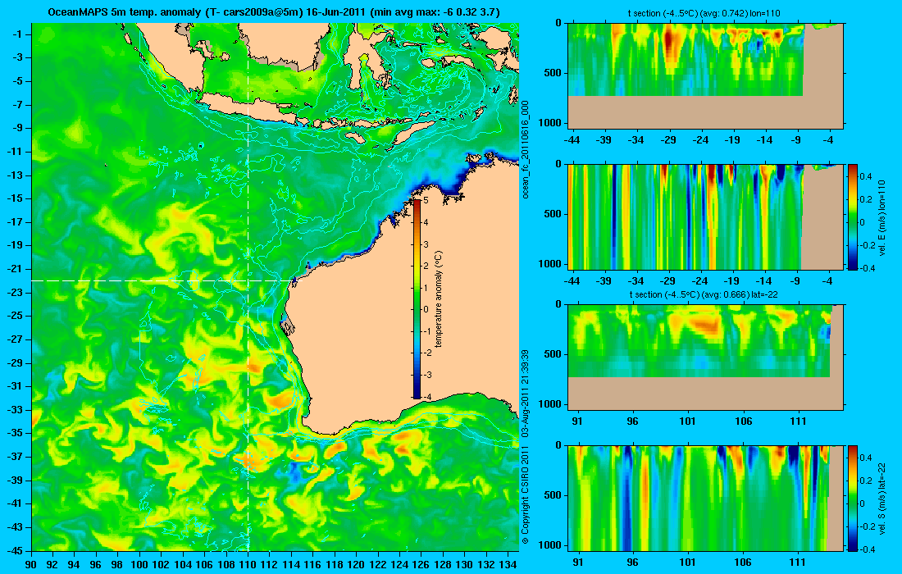This screenshot has width=902, height=574.
Task: Open the eastward velocity section plot lon=110
Action: tap(705, 216)
